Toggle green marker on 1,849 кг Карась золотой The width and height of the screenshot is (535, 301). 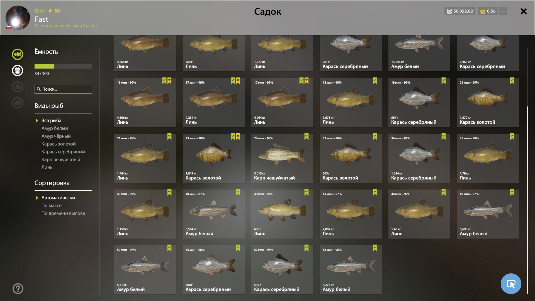(233, 137)
